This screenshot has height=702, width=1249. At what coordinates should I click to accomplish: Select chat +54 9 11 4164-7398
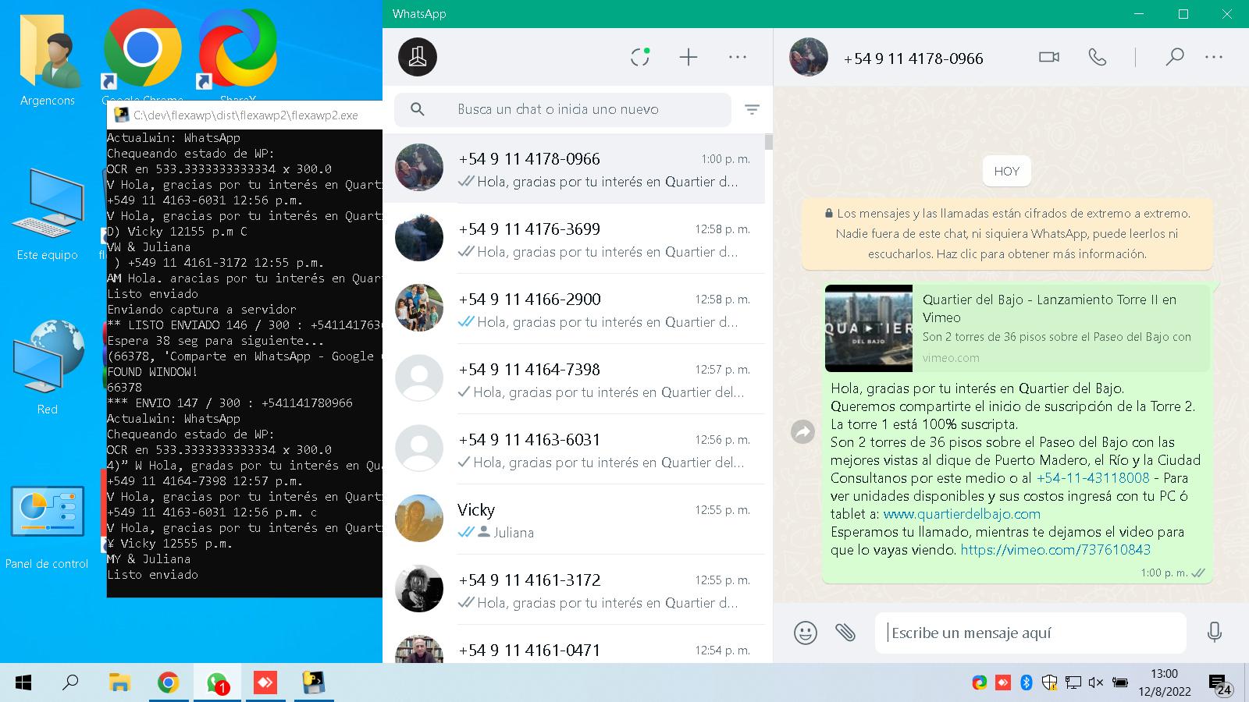point(574,379)
